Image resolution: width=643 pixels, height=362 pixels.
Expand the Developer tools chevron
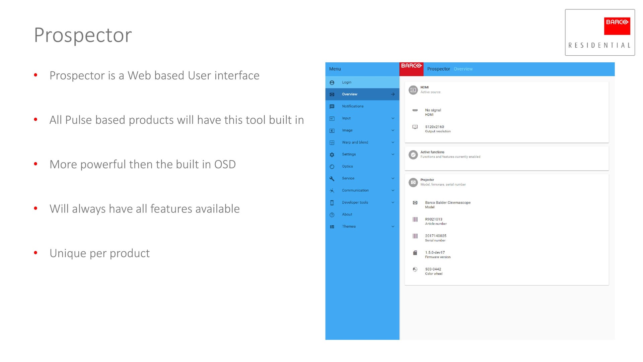click(393, 202)
